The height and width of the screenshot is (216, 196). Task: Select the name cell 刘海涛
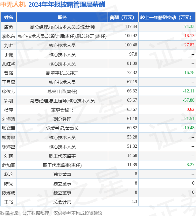[x=8, y=119]
